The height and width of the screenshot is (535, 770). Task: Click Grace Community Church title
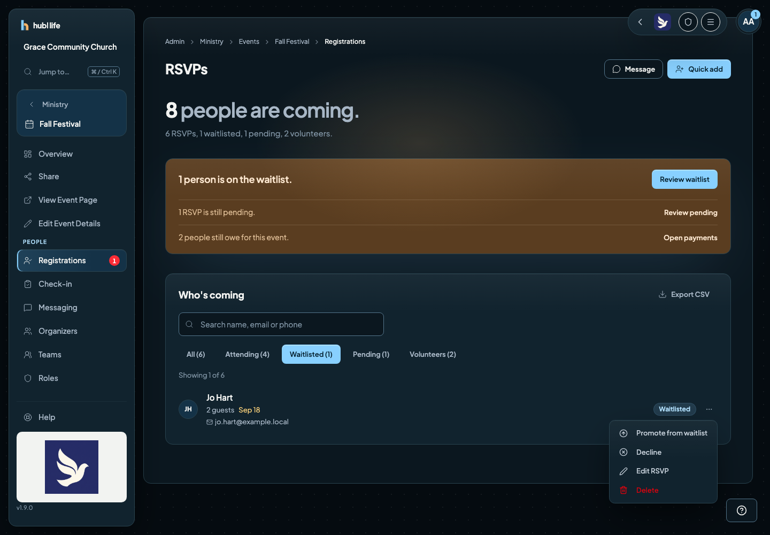70,47
